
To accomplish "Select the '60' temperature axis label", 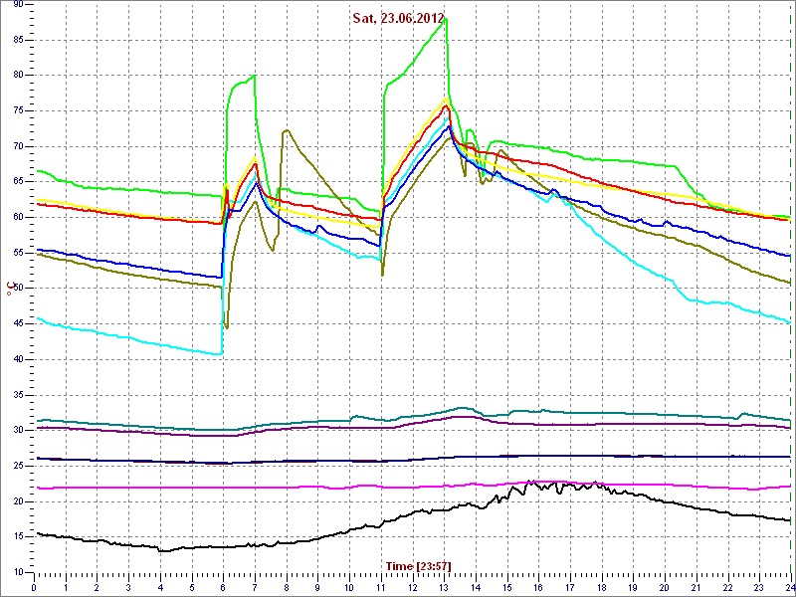I will tap(19, 217).
